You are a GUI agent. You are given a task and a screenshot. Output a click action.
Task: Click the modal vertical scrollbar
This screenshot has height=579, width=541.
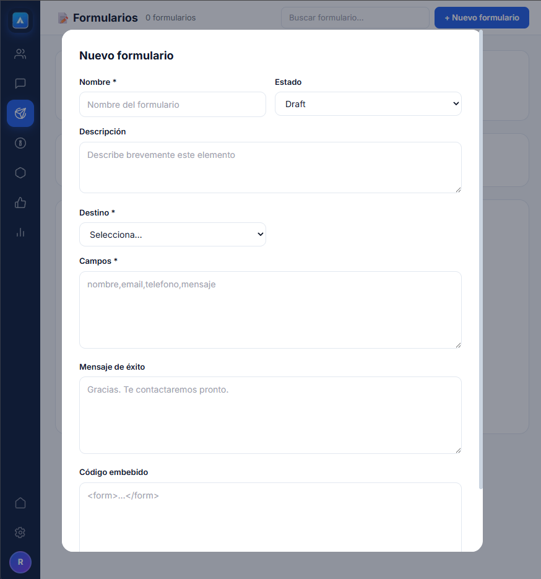tap(481, 260)
